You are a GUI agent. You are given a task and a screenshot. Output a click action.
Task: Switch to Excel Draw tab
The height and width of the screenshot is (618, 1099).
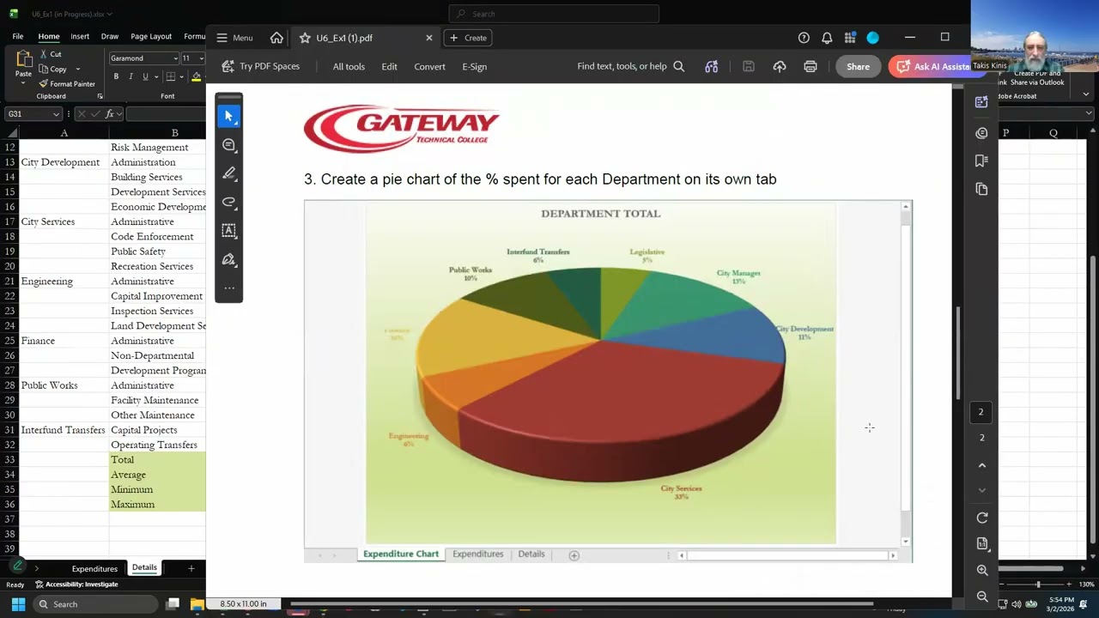pos(110,37)
